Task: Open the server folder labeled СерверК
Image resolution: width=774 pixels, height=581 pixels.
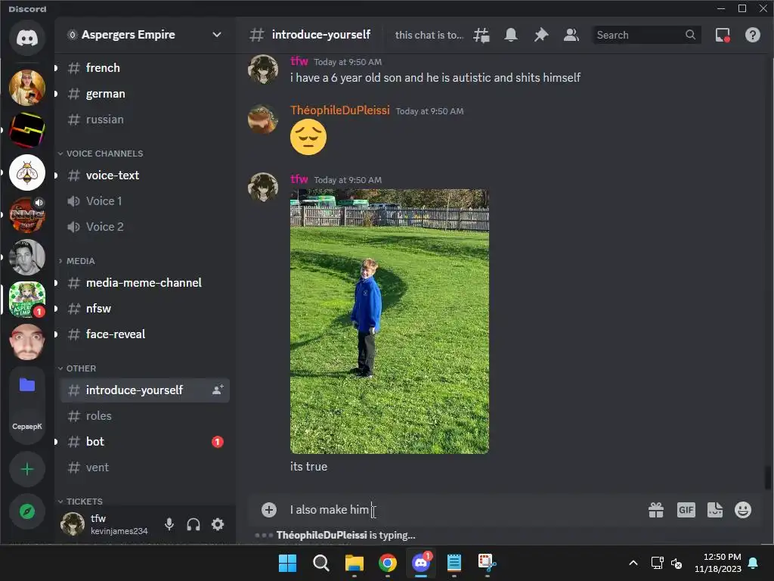Action: (x=27, y=405)
